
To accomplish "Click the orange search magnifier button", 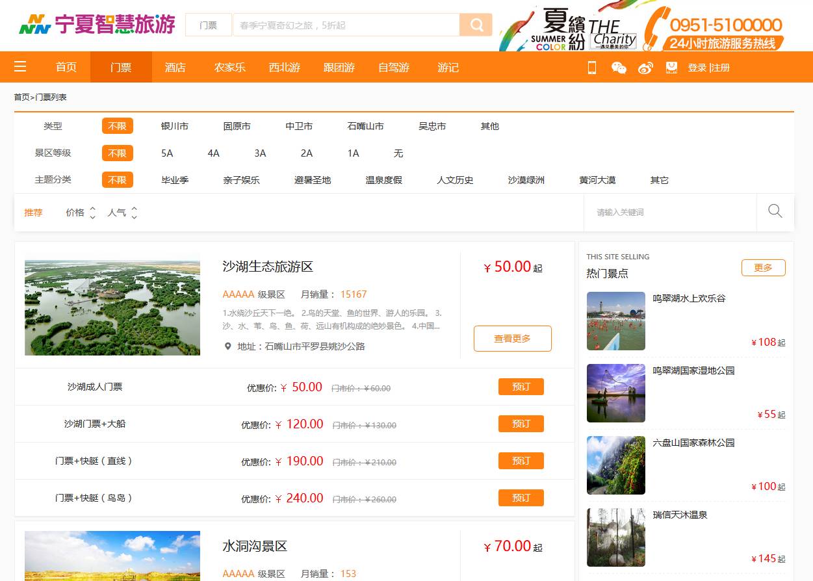I will 476,25.
